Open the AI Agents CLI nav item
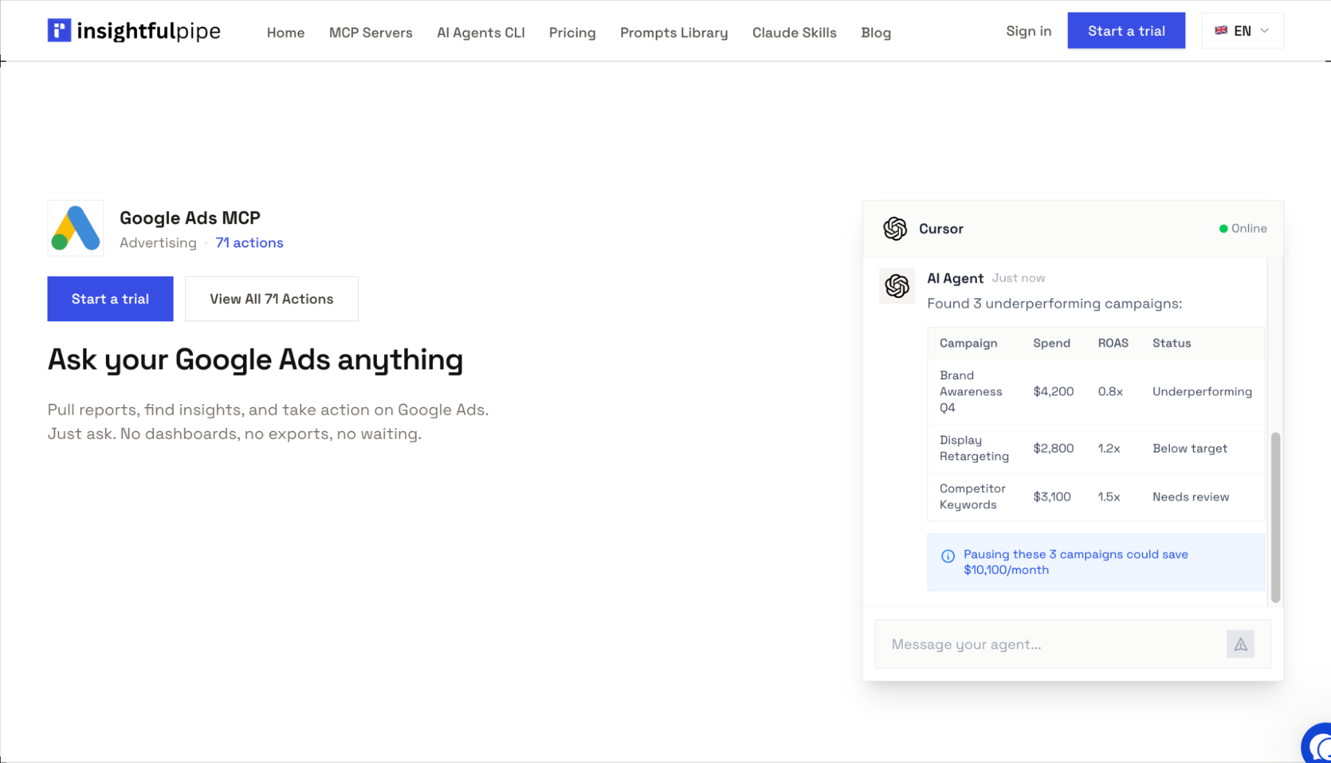 481,33
